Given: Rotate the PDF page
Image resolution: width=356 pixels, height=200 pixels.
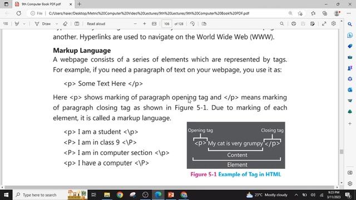Looking at the screenshot, I should pos(192,23).
